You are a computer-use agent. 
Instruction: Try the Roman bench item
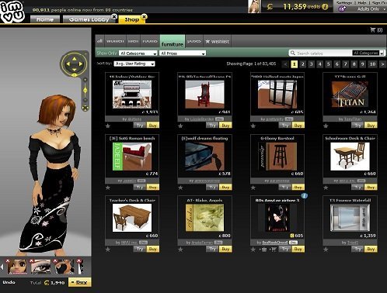tap(140, 187)
